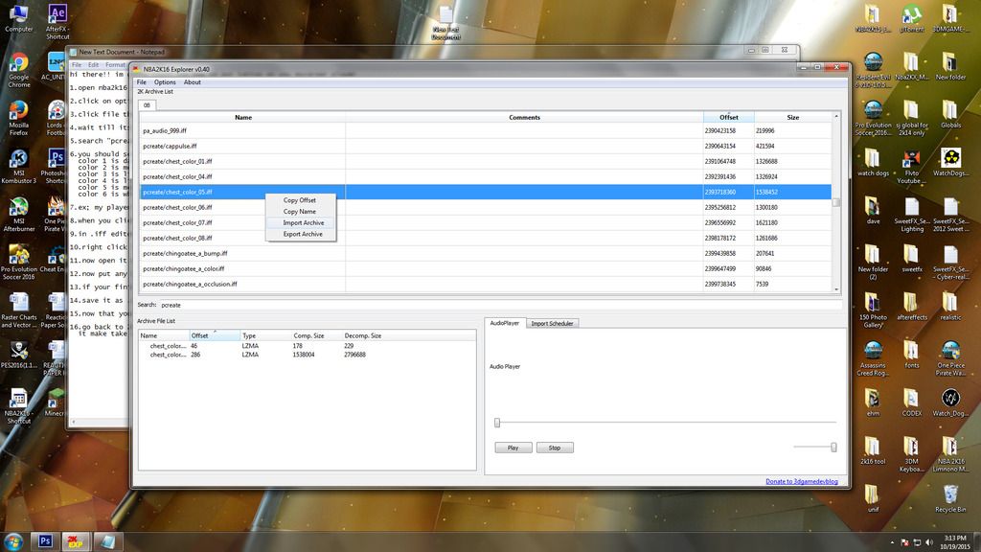Screen dimensions: 981x552
Task: Open Pro Evolution Soccer 2016 on left
Action: pyautogui.click(x=18, y=263)
